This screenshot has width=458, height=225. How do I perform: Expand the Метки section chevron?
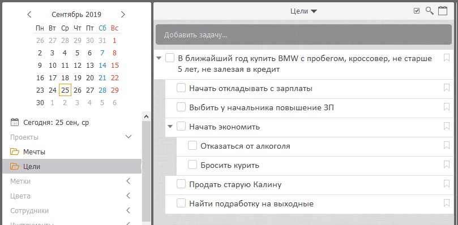128,181
